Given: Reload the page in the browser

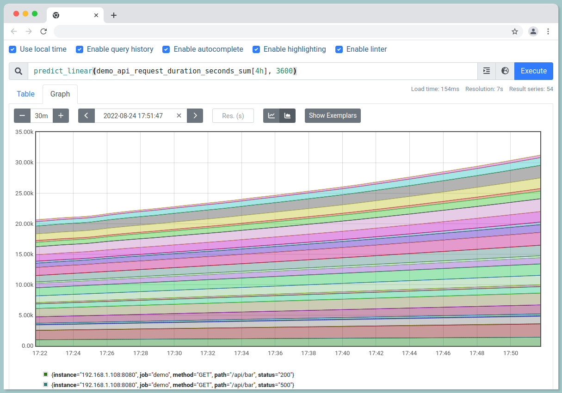Looking at the screenshot, I should (x=43, y=31).
